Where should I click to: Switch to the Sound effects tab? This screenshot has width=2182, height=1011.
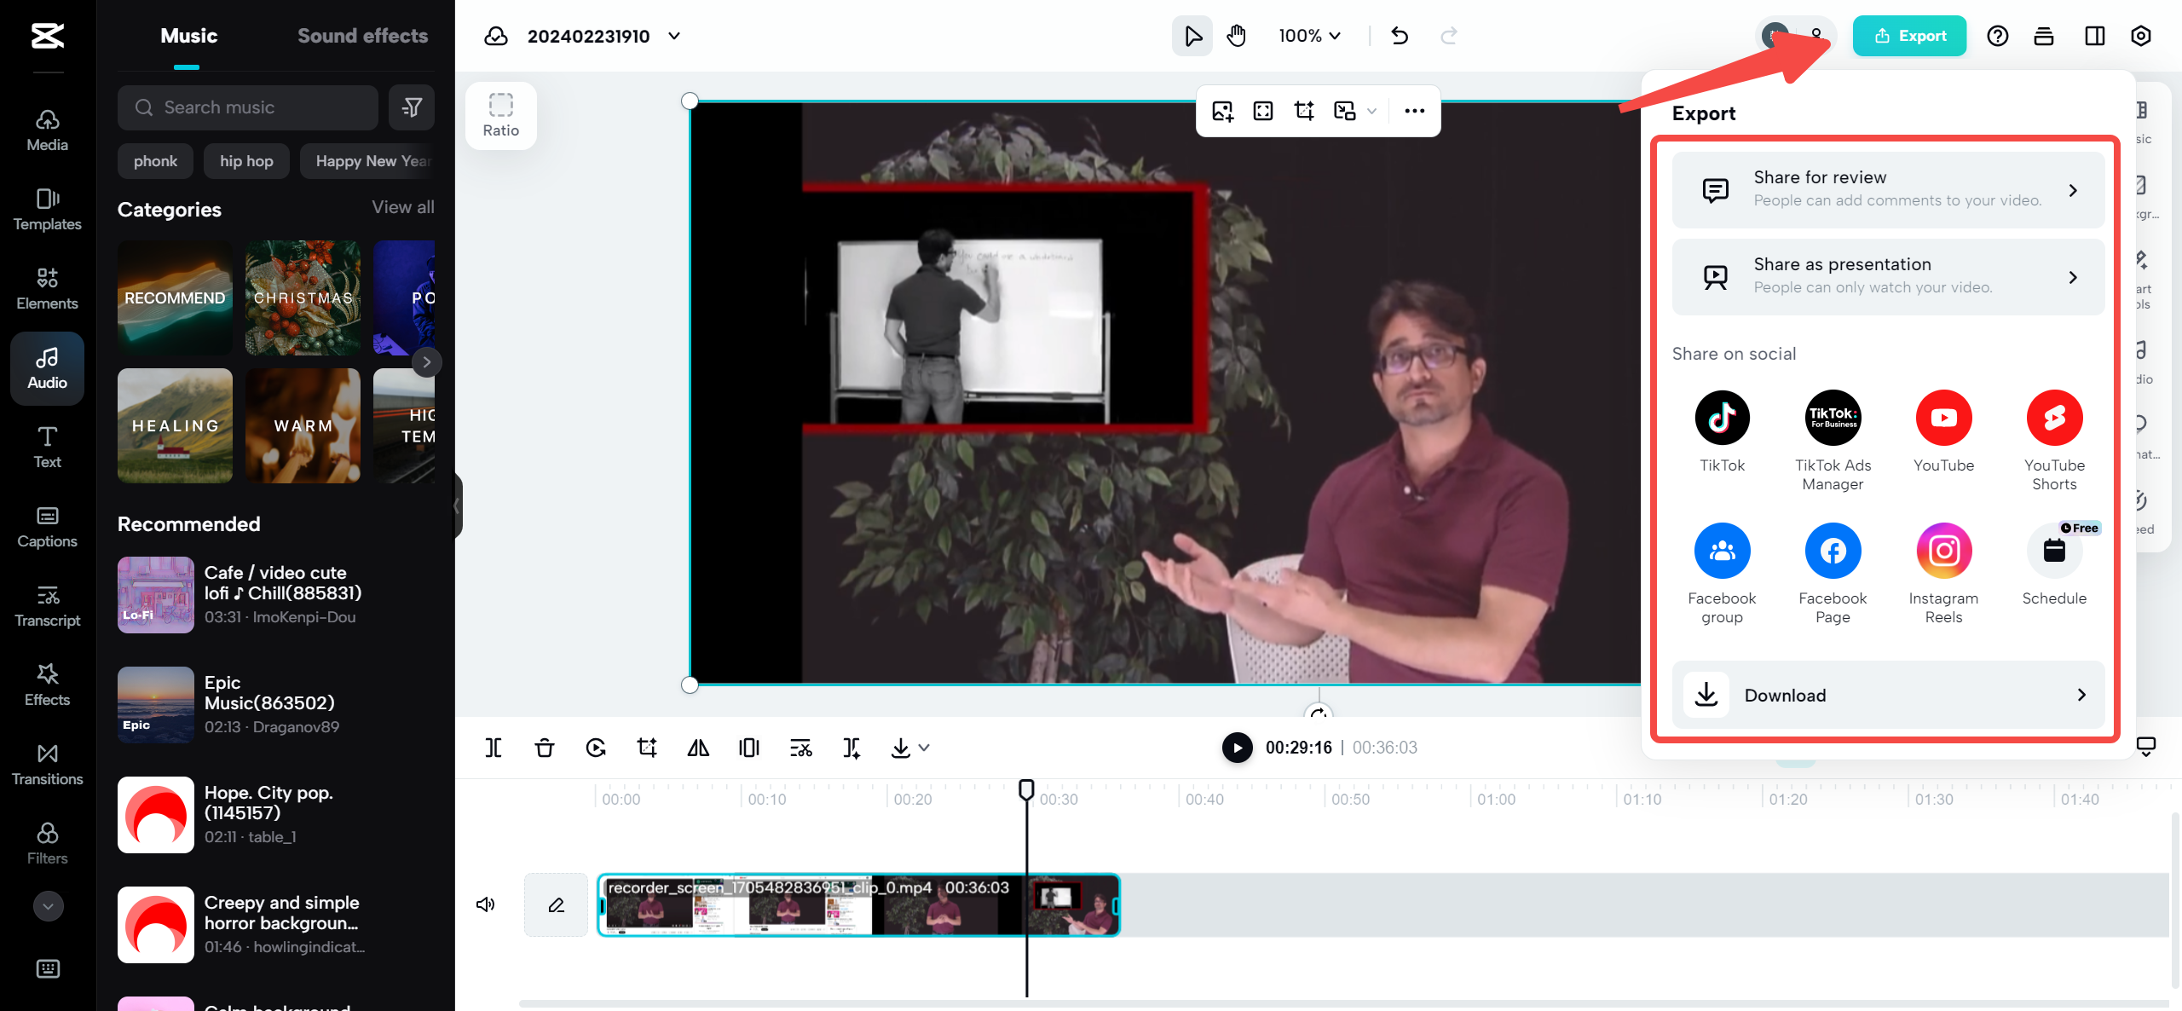click(362, 35)
